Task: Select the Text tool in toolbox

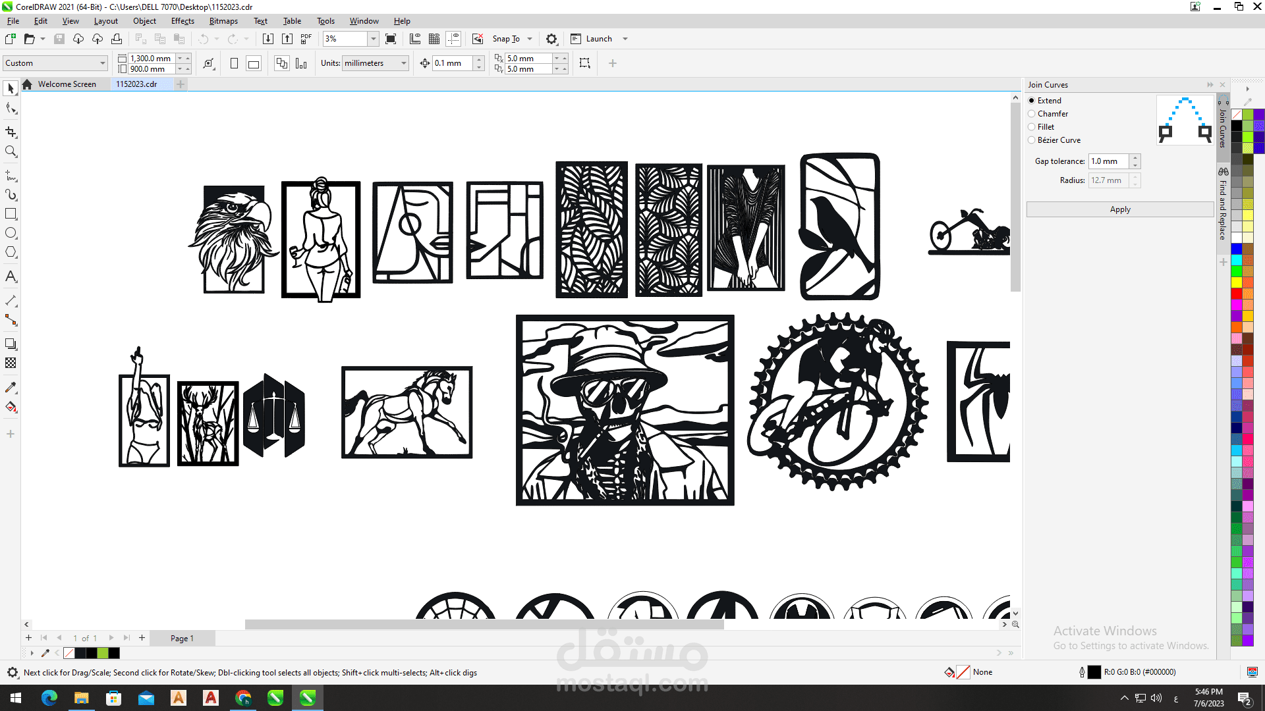Action: coord(11,276)
